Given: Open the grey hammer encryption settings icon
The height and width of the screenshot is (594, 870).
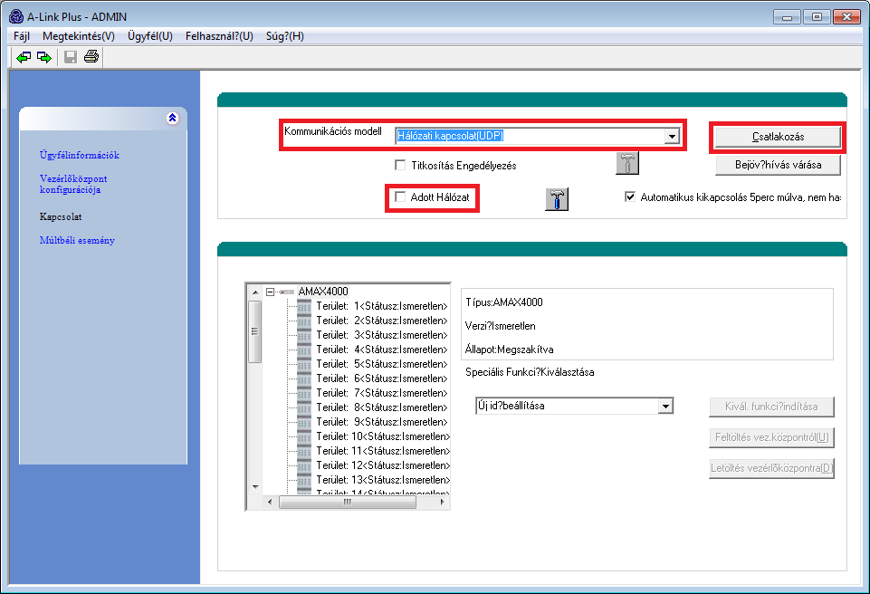Looking at the screenshot, I should tap(627, 163).
